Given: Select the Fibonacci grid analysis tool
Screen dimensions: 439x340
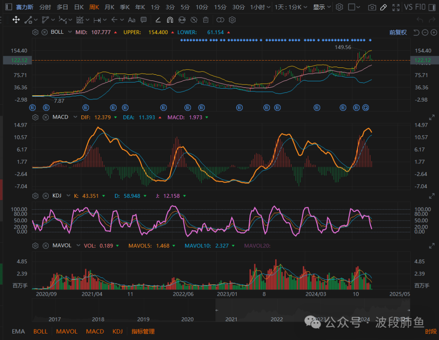Looking at the screenshot, I should pos(80,20).
